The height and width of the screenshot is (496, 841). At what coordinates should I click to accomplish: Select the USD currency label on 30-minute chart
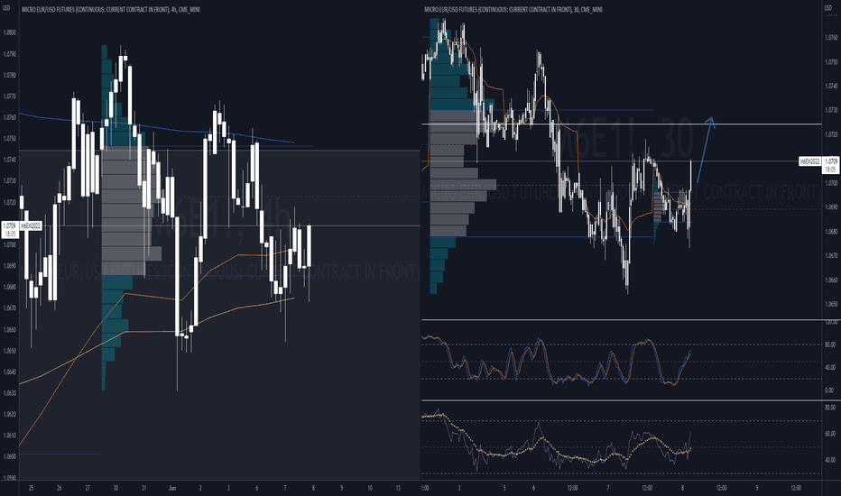tap(829, 8)
